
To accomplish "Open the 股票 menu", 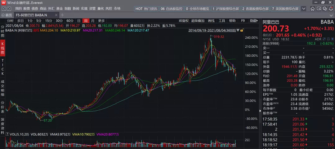I will (27, 9).
